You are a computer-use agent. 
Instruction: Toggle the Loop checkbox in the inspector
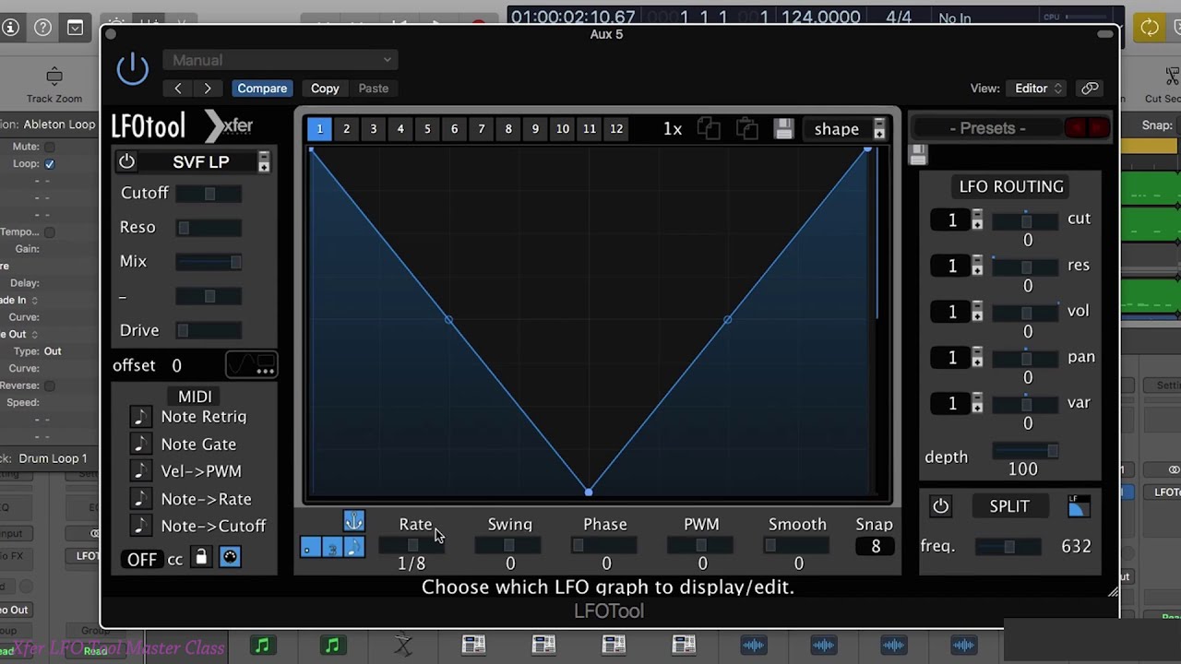[50, 164]
